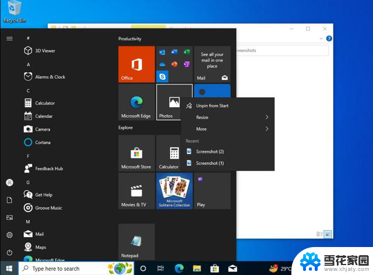This screenshot has width=373, height=275.
Task: Click the Explorer window help icon
Action: tap(329, 38)
